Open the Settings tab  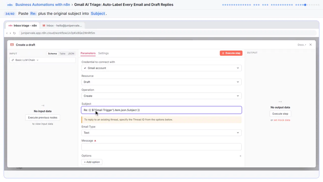click(103, 53)
